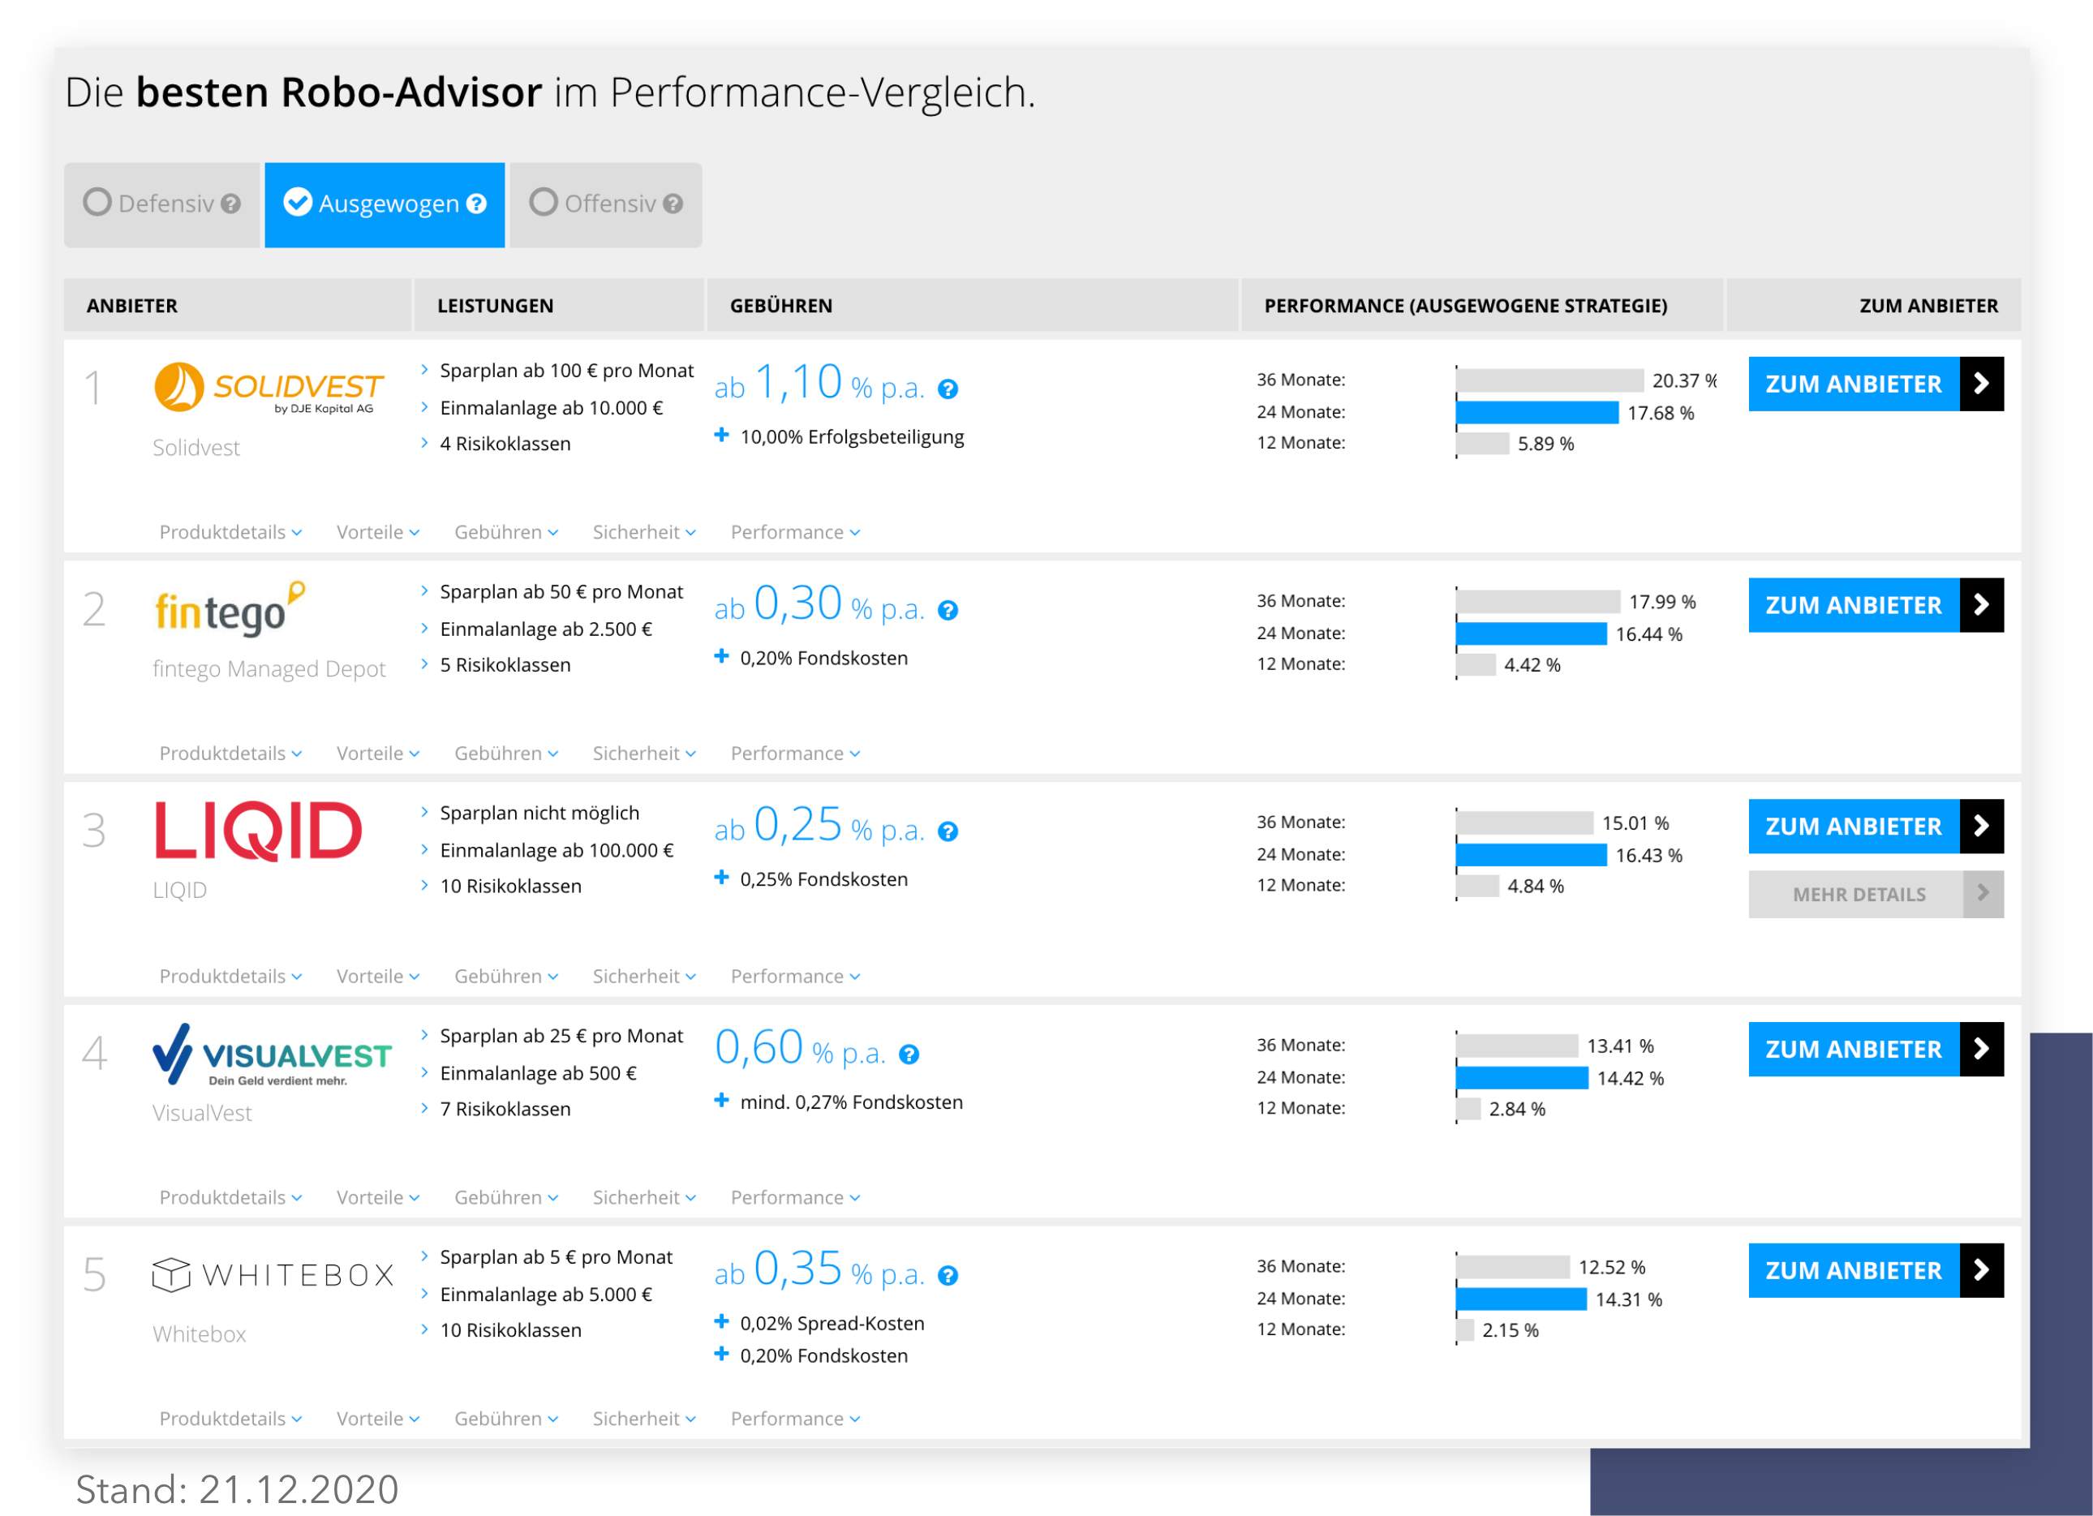This screenshot has width=2093, height=1516.
Task: Expand Vorteile for Solidvest
Action: pyautogui.click(x=378, y=532)
